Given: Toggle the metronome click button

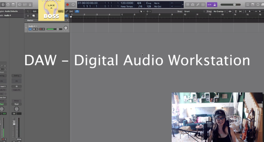Looking at the screenshot, I should [215, 5].
